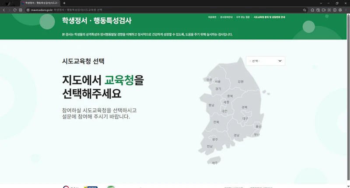Viewport: 350px width, 188px height.
Task: Select 광주 on the map
Action: pos(215,139)
